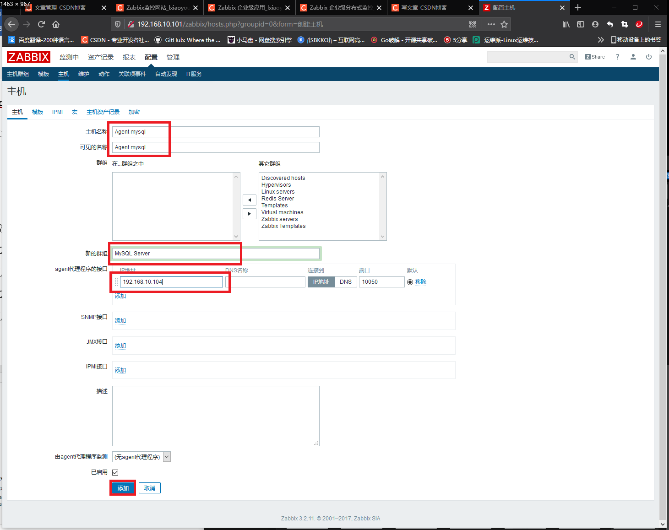Image resolution: width=669 pixels, height=530 pixels.
Task: Switch to 宏 form tab
Action: (x=75, y=112)
